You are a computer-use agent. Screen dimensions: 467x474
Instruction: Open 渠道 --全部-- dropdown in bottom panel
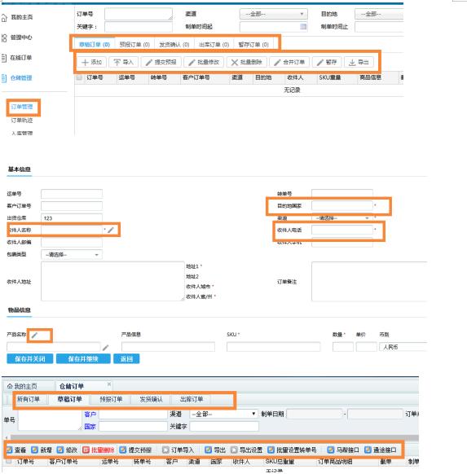click(x=223, y=414)
